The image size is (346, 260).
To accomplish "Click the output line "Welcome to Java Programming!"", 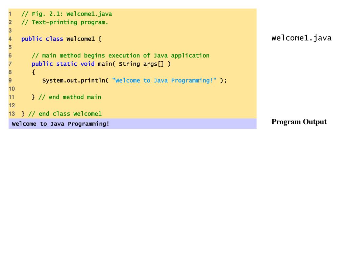I will tap(60, 124).
